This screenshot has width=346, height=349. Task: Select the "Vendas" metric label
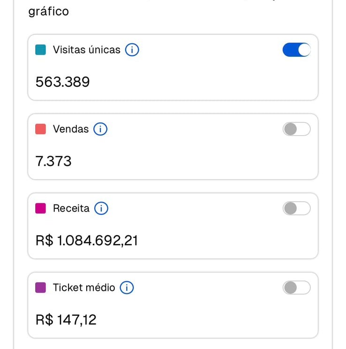click(71, 129)
